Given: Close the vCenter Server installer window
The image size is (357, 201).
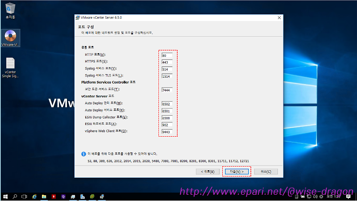Looking at the screenshot, I should click(279, 18).
